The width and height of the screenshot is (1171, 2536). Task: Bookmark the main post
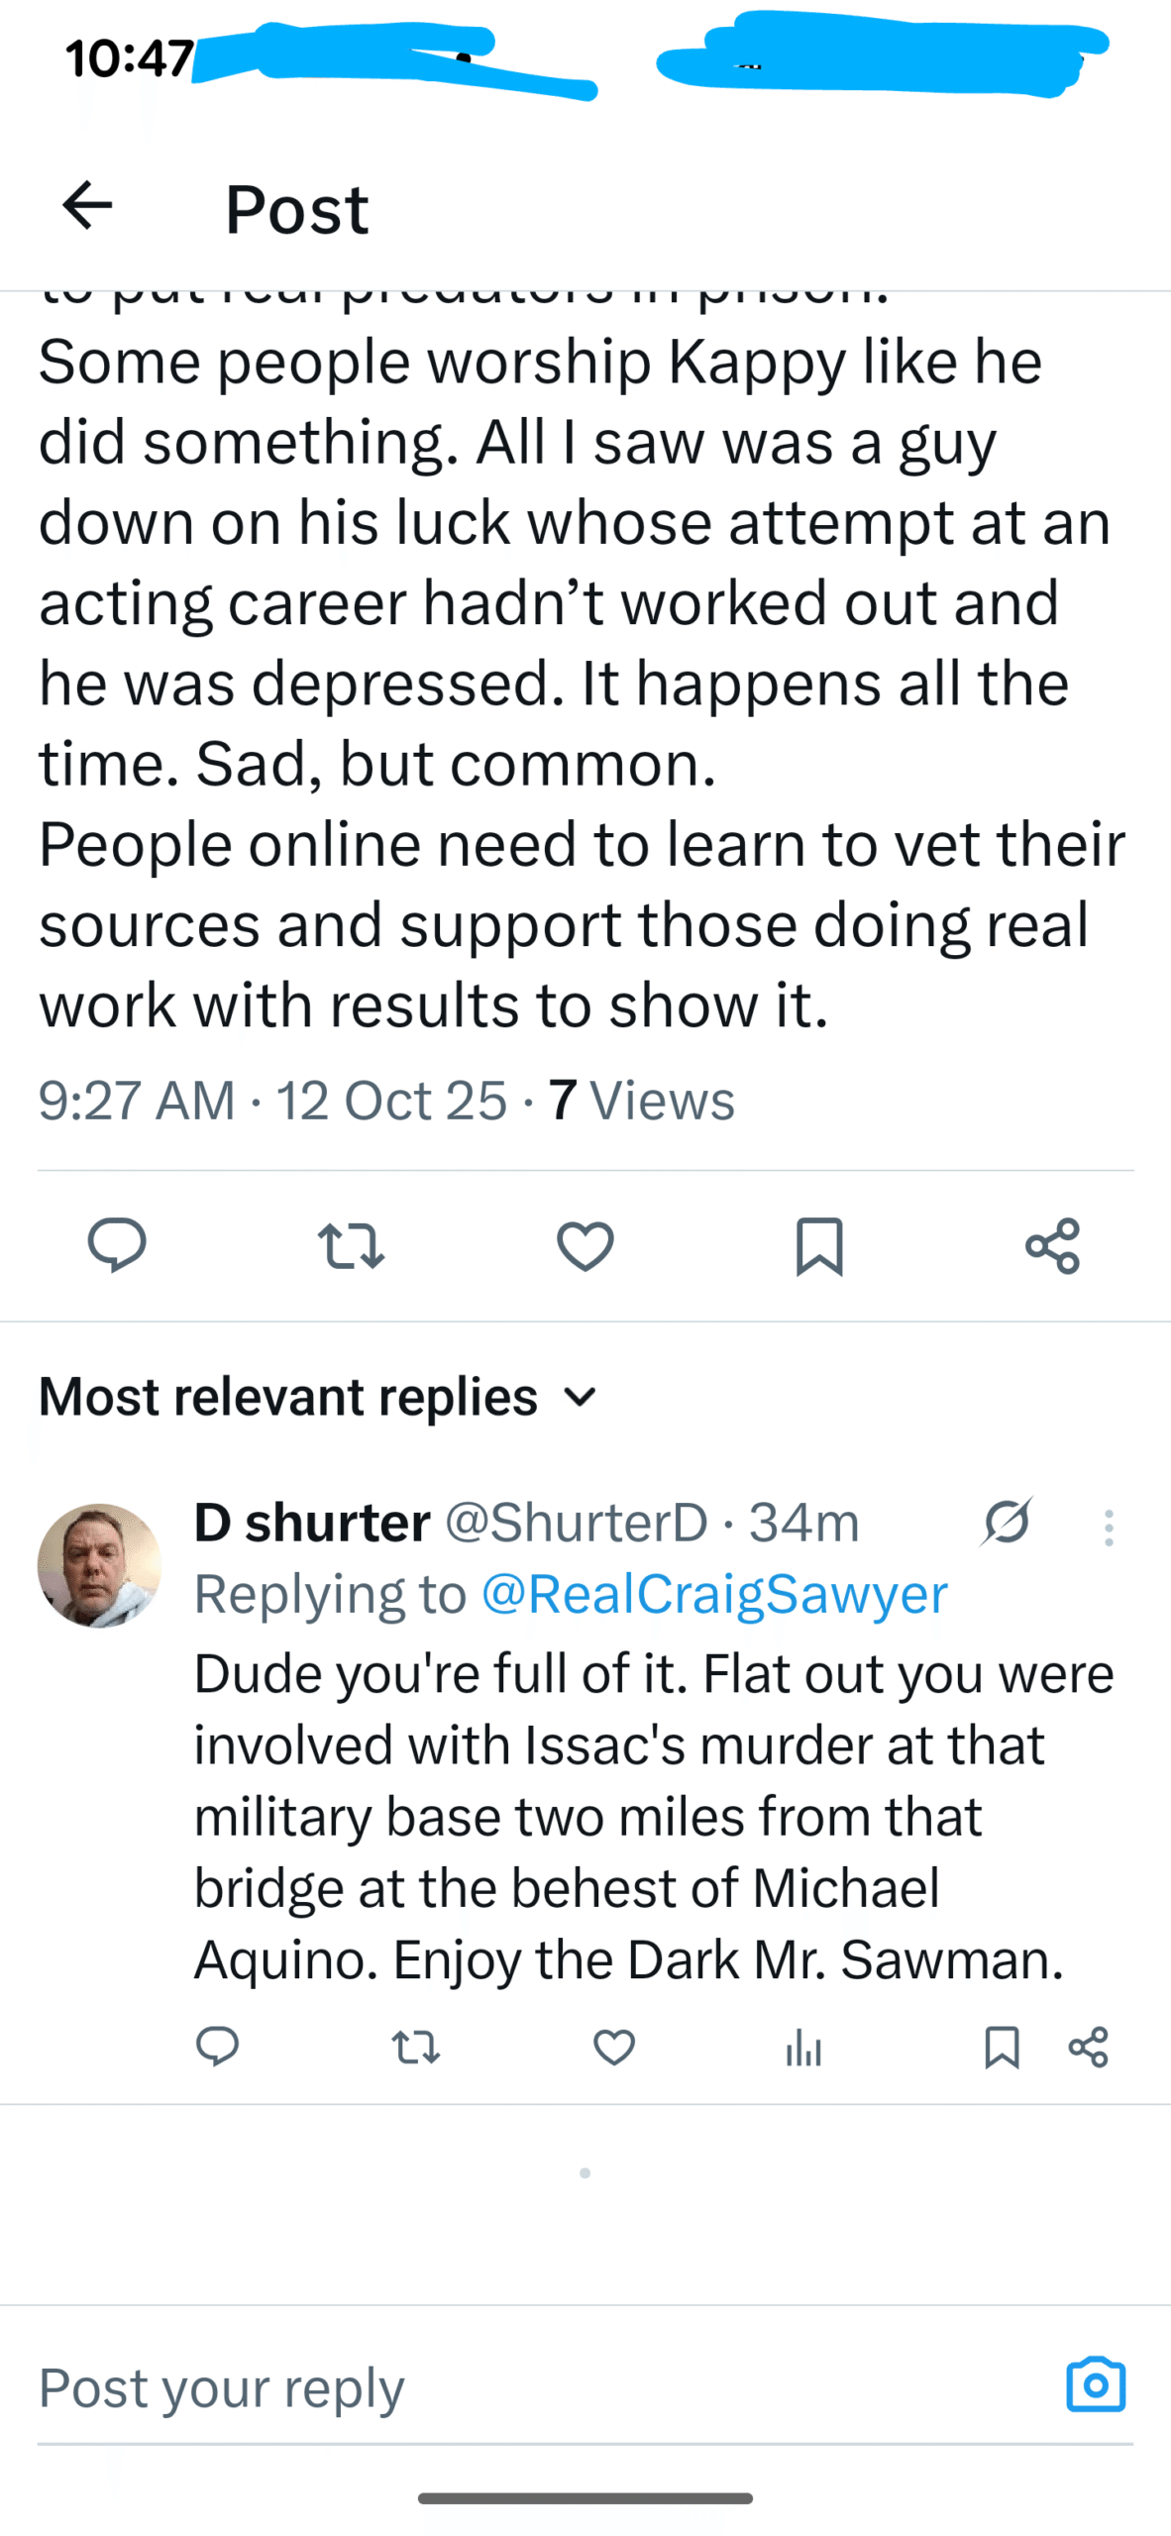819,1245
